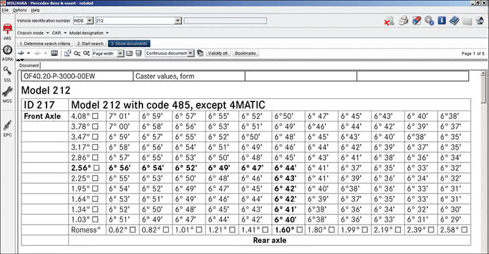Viewport: 489px width, 254px height.
Task: Click the scrollbar up arrow
Action: pyautogui.click(x=483, y=73)
